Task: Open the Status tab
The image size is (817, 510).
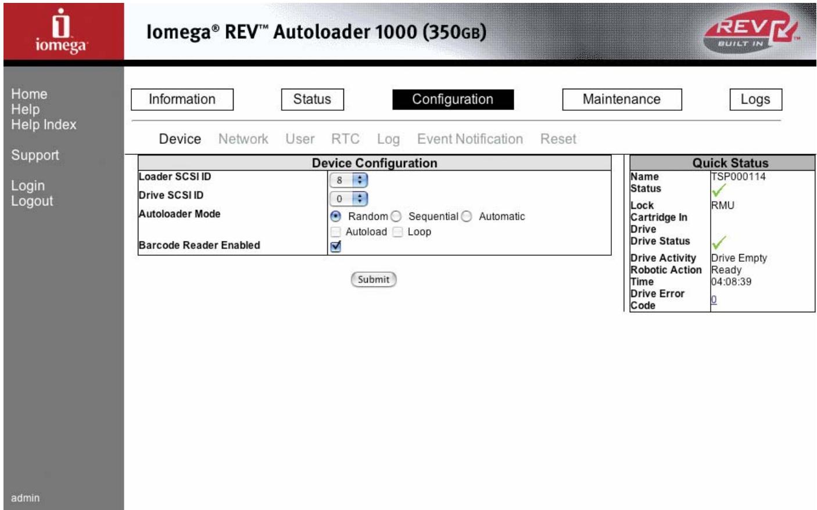Action: pos(312,99)
